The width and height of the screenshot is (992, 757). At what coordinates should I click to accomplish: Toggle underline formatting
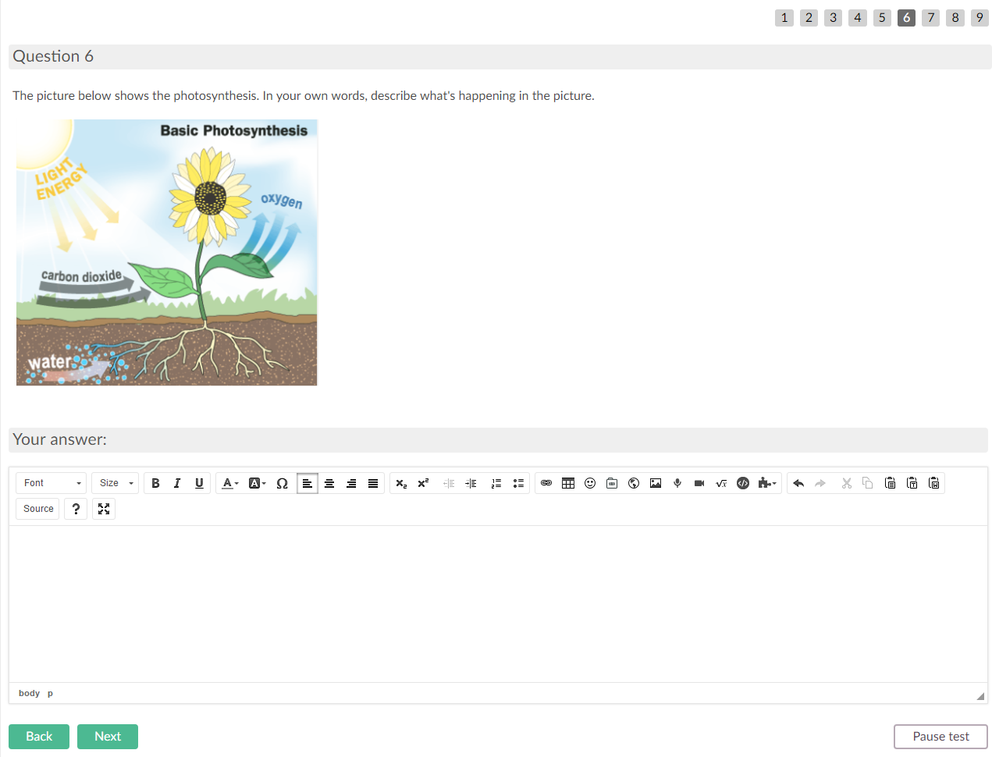click(x=199, y=483)
